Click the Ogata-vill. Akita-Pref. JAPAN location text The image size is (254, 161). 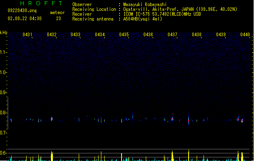(x=180, y=9)
